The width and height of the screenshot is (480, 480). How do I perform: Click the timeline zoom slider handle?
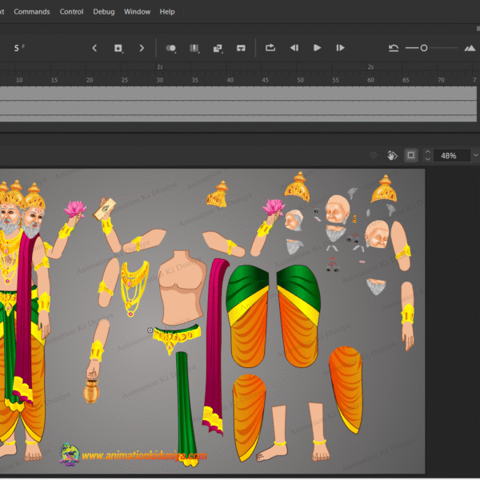[x=424, y=48]
